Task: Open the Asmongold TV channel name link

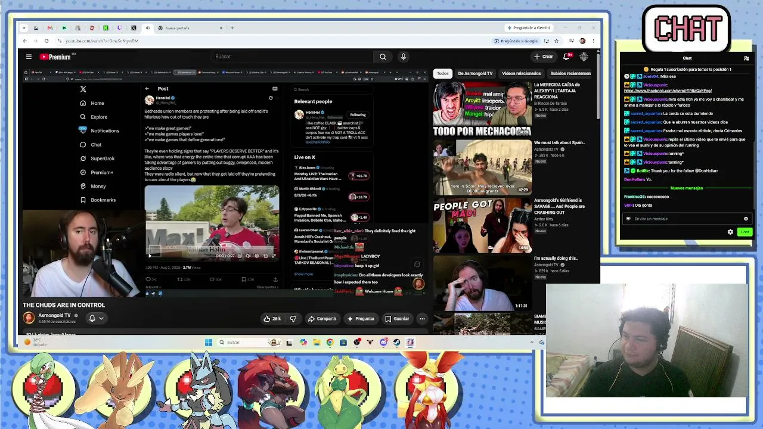Action: pyautogui.click(x=54, y=315)
